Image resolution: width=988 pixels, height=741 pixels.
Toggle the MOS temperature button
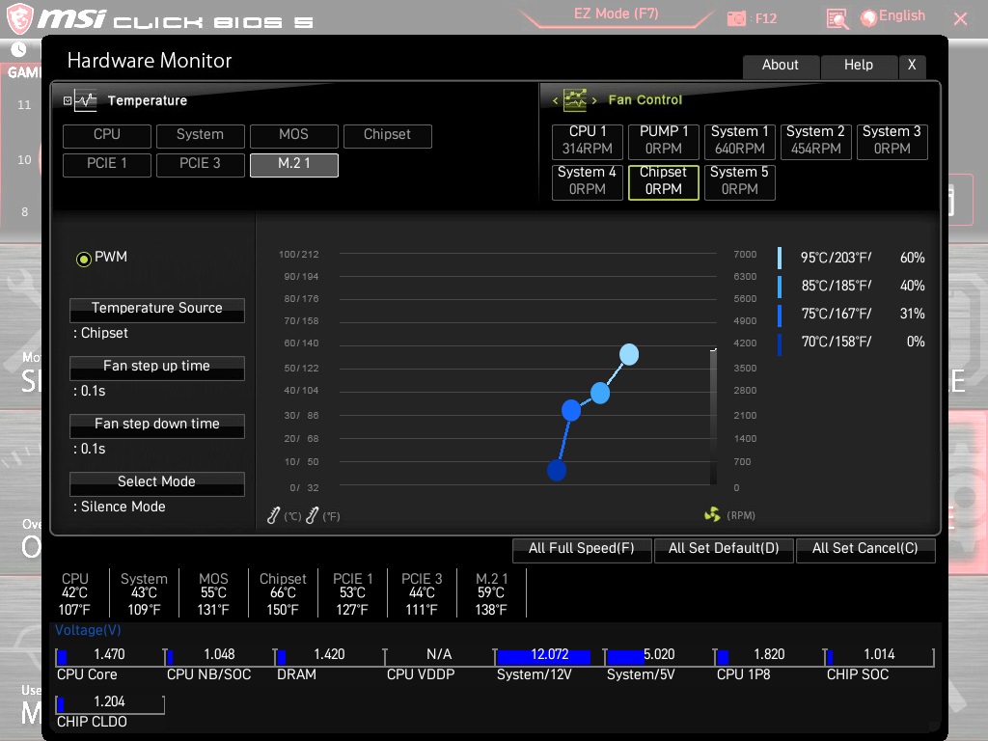(x=294, y=136)
